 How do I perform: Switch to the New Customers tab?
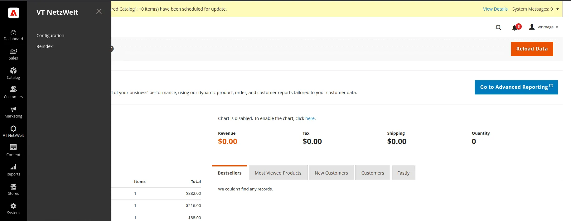click(x=331, y=173)
